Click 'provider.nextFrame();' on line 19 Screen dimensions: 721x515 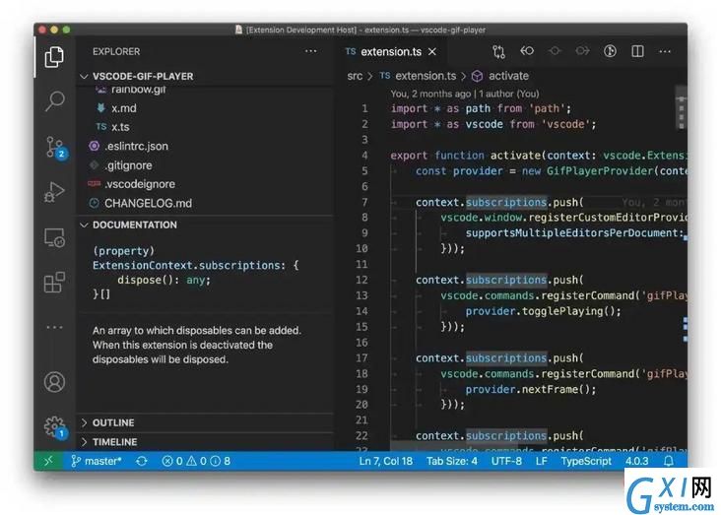tap(531, 390)
